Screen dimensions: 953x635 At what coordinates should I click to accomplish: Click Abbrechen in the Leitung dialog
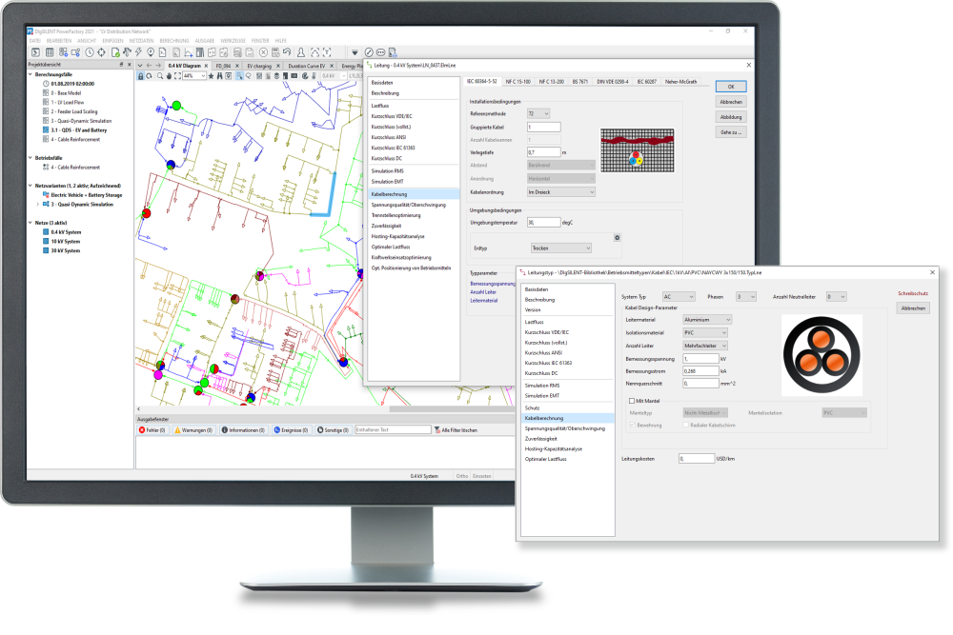click(x=731, y=102)
